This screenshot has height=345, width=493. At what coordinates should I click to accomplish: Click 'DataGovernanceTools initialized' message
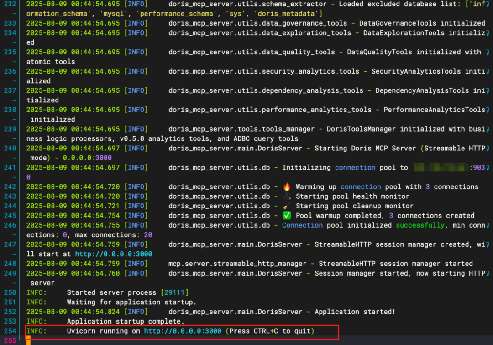422,23
